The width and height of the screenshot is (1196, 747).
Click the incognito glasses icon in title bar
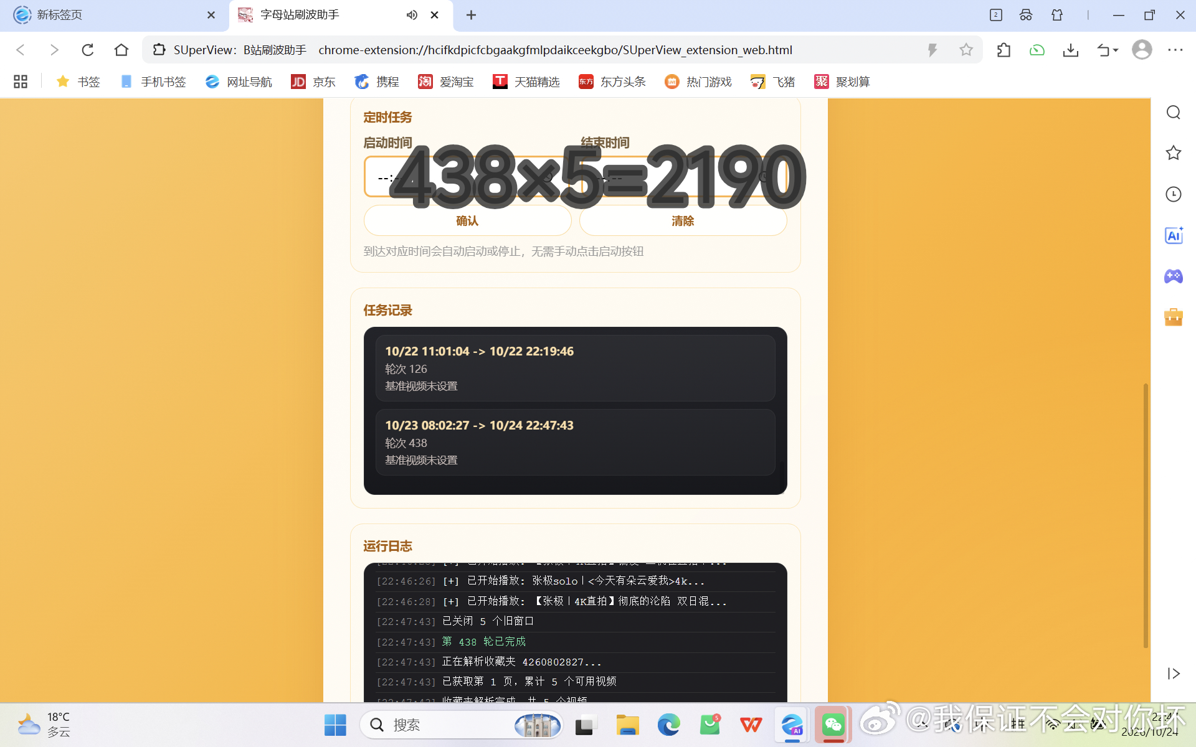(1026, 15)
